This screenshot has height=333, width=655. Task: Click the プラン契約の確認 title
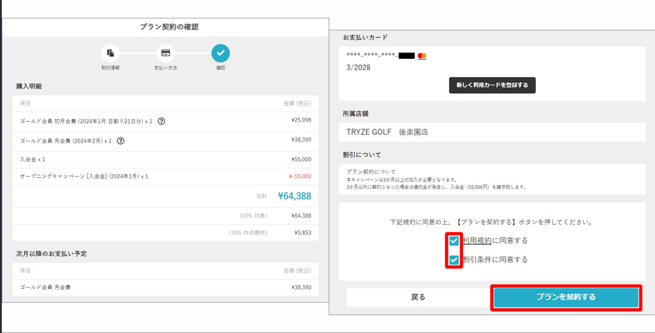169,27
